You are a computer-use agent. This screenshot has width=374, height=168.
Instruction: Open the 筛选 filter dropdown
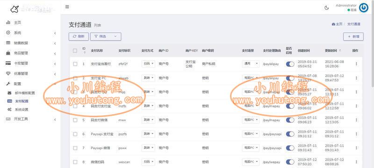[106, 36]
